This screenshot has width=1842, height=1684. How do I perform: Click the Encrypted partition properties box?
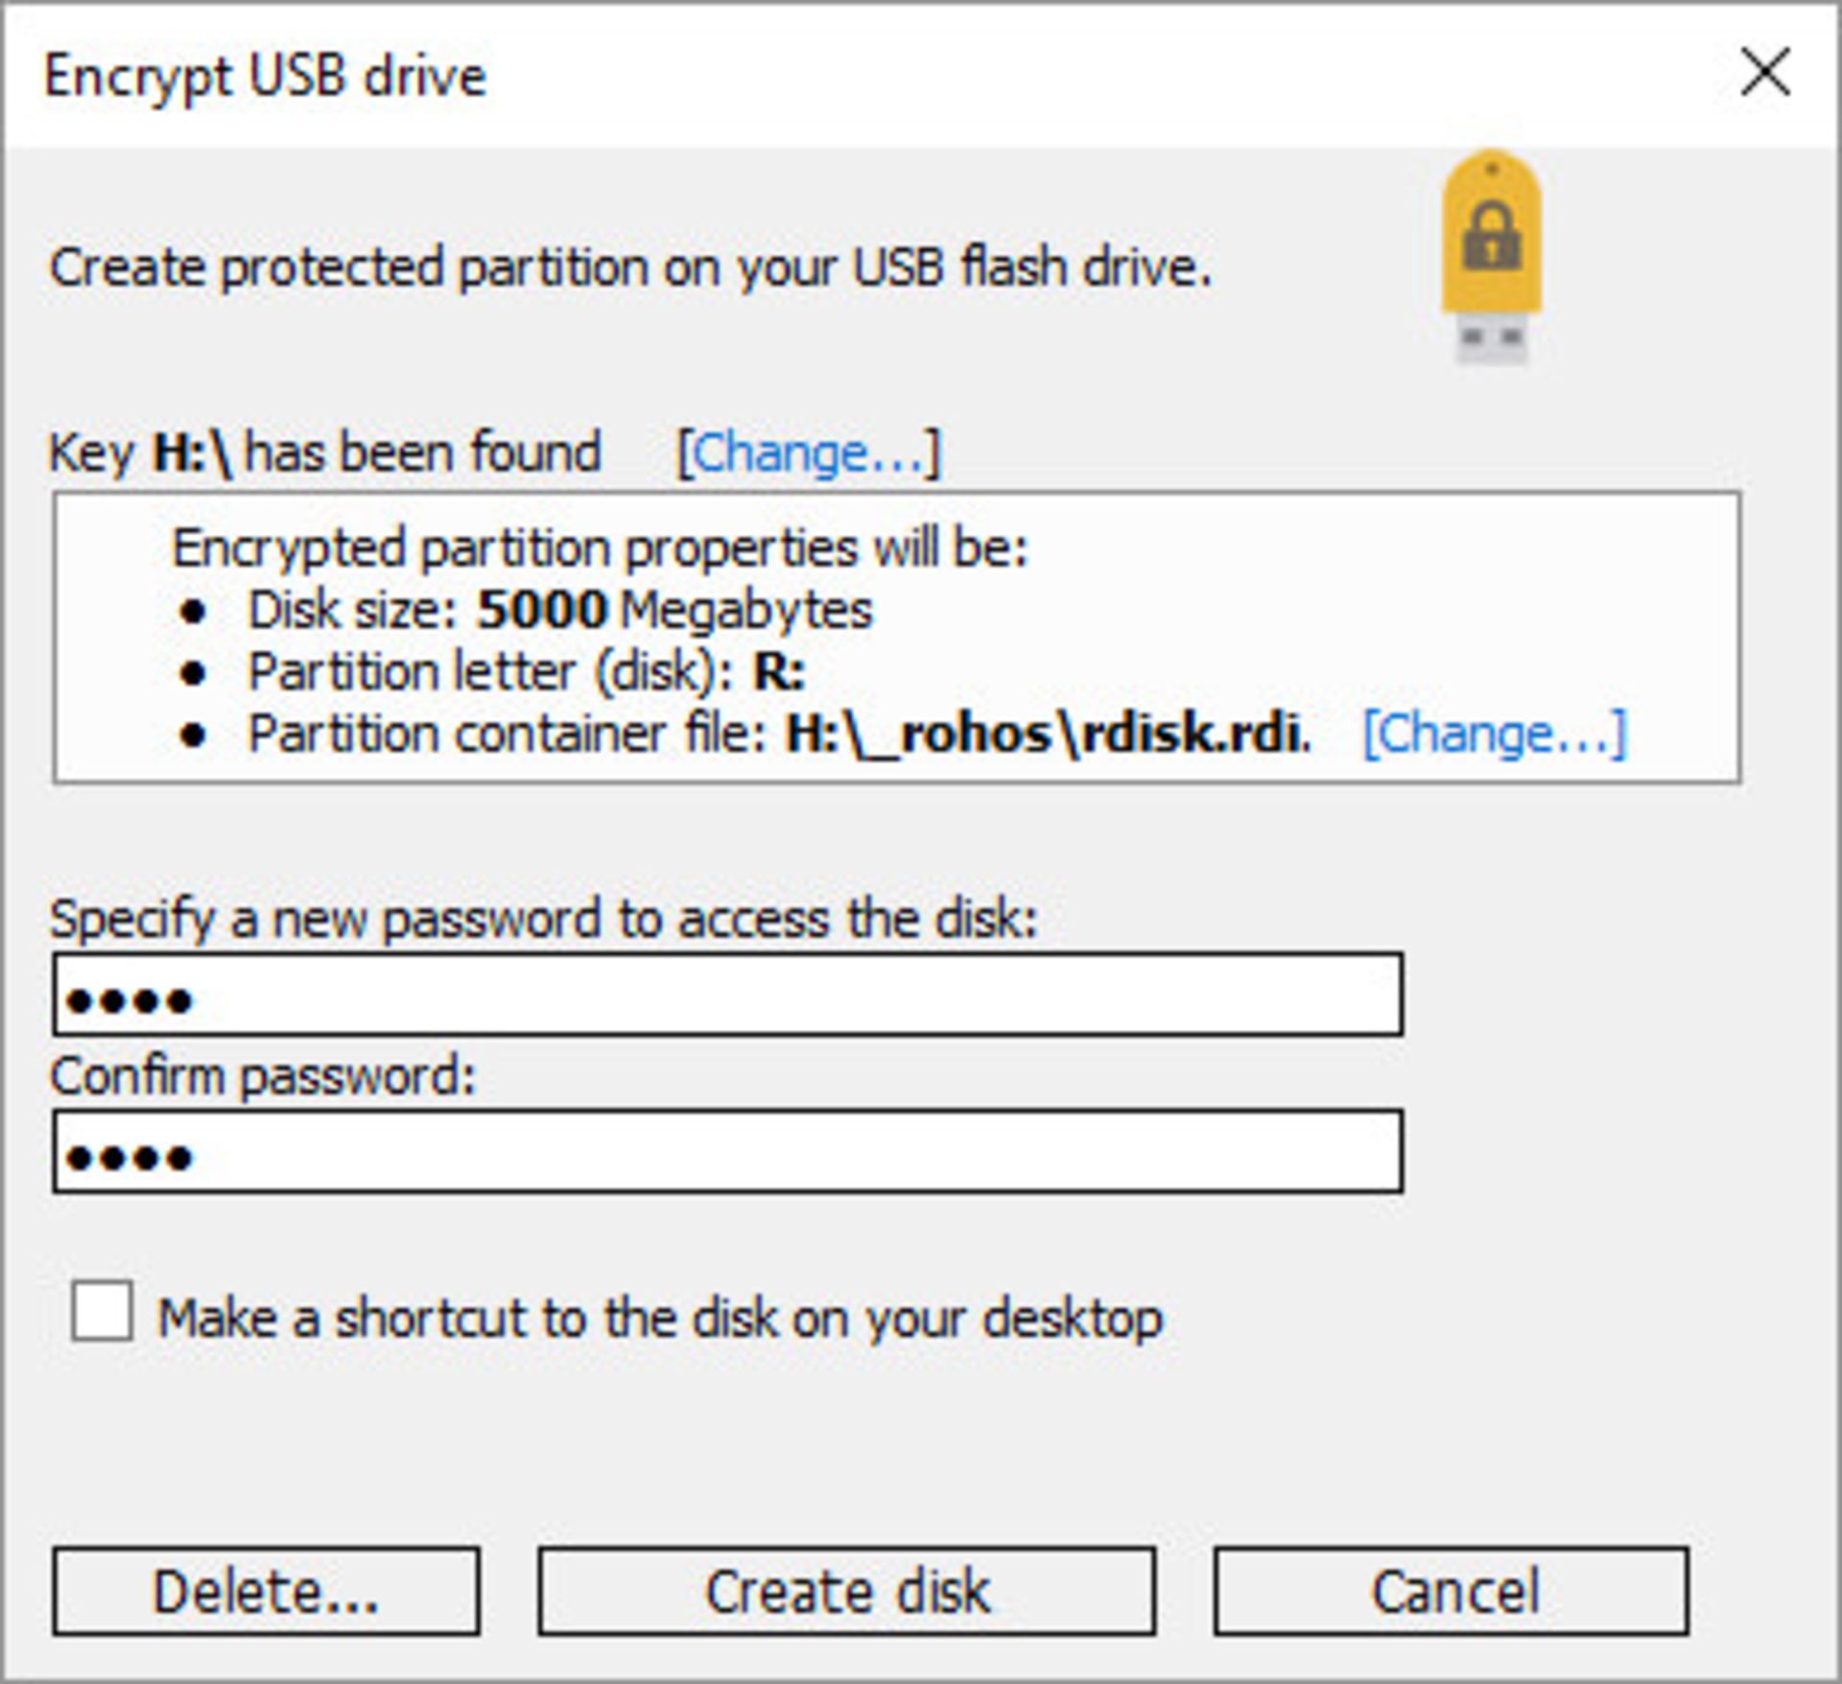[897, 638]
